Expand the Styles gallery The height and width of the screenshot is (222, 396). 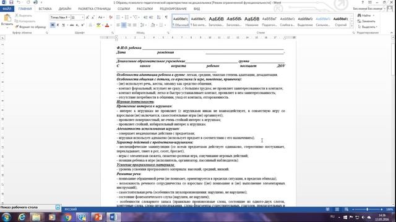(352, 25)
